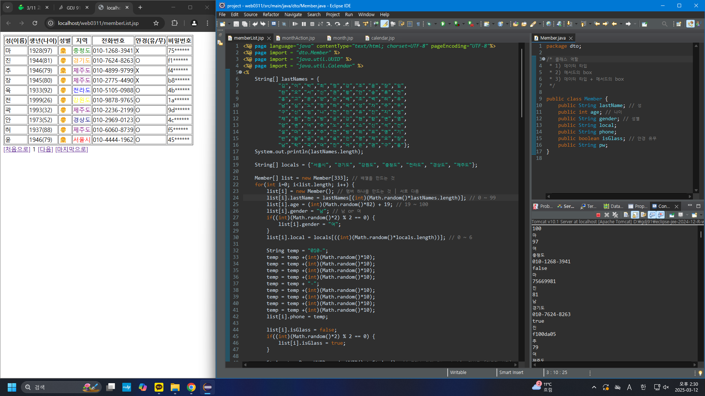Open KakaoTalk from the Windows taskbar
705x396 pixels.
point(159,387)
